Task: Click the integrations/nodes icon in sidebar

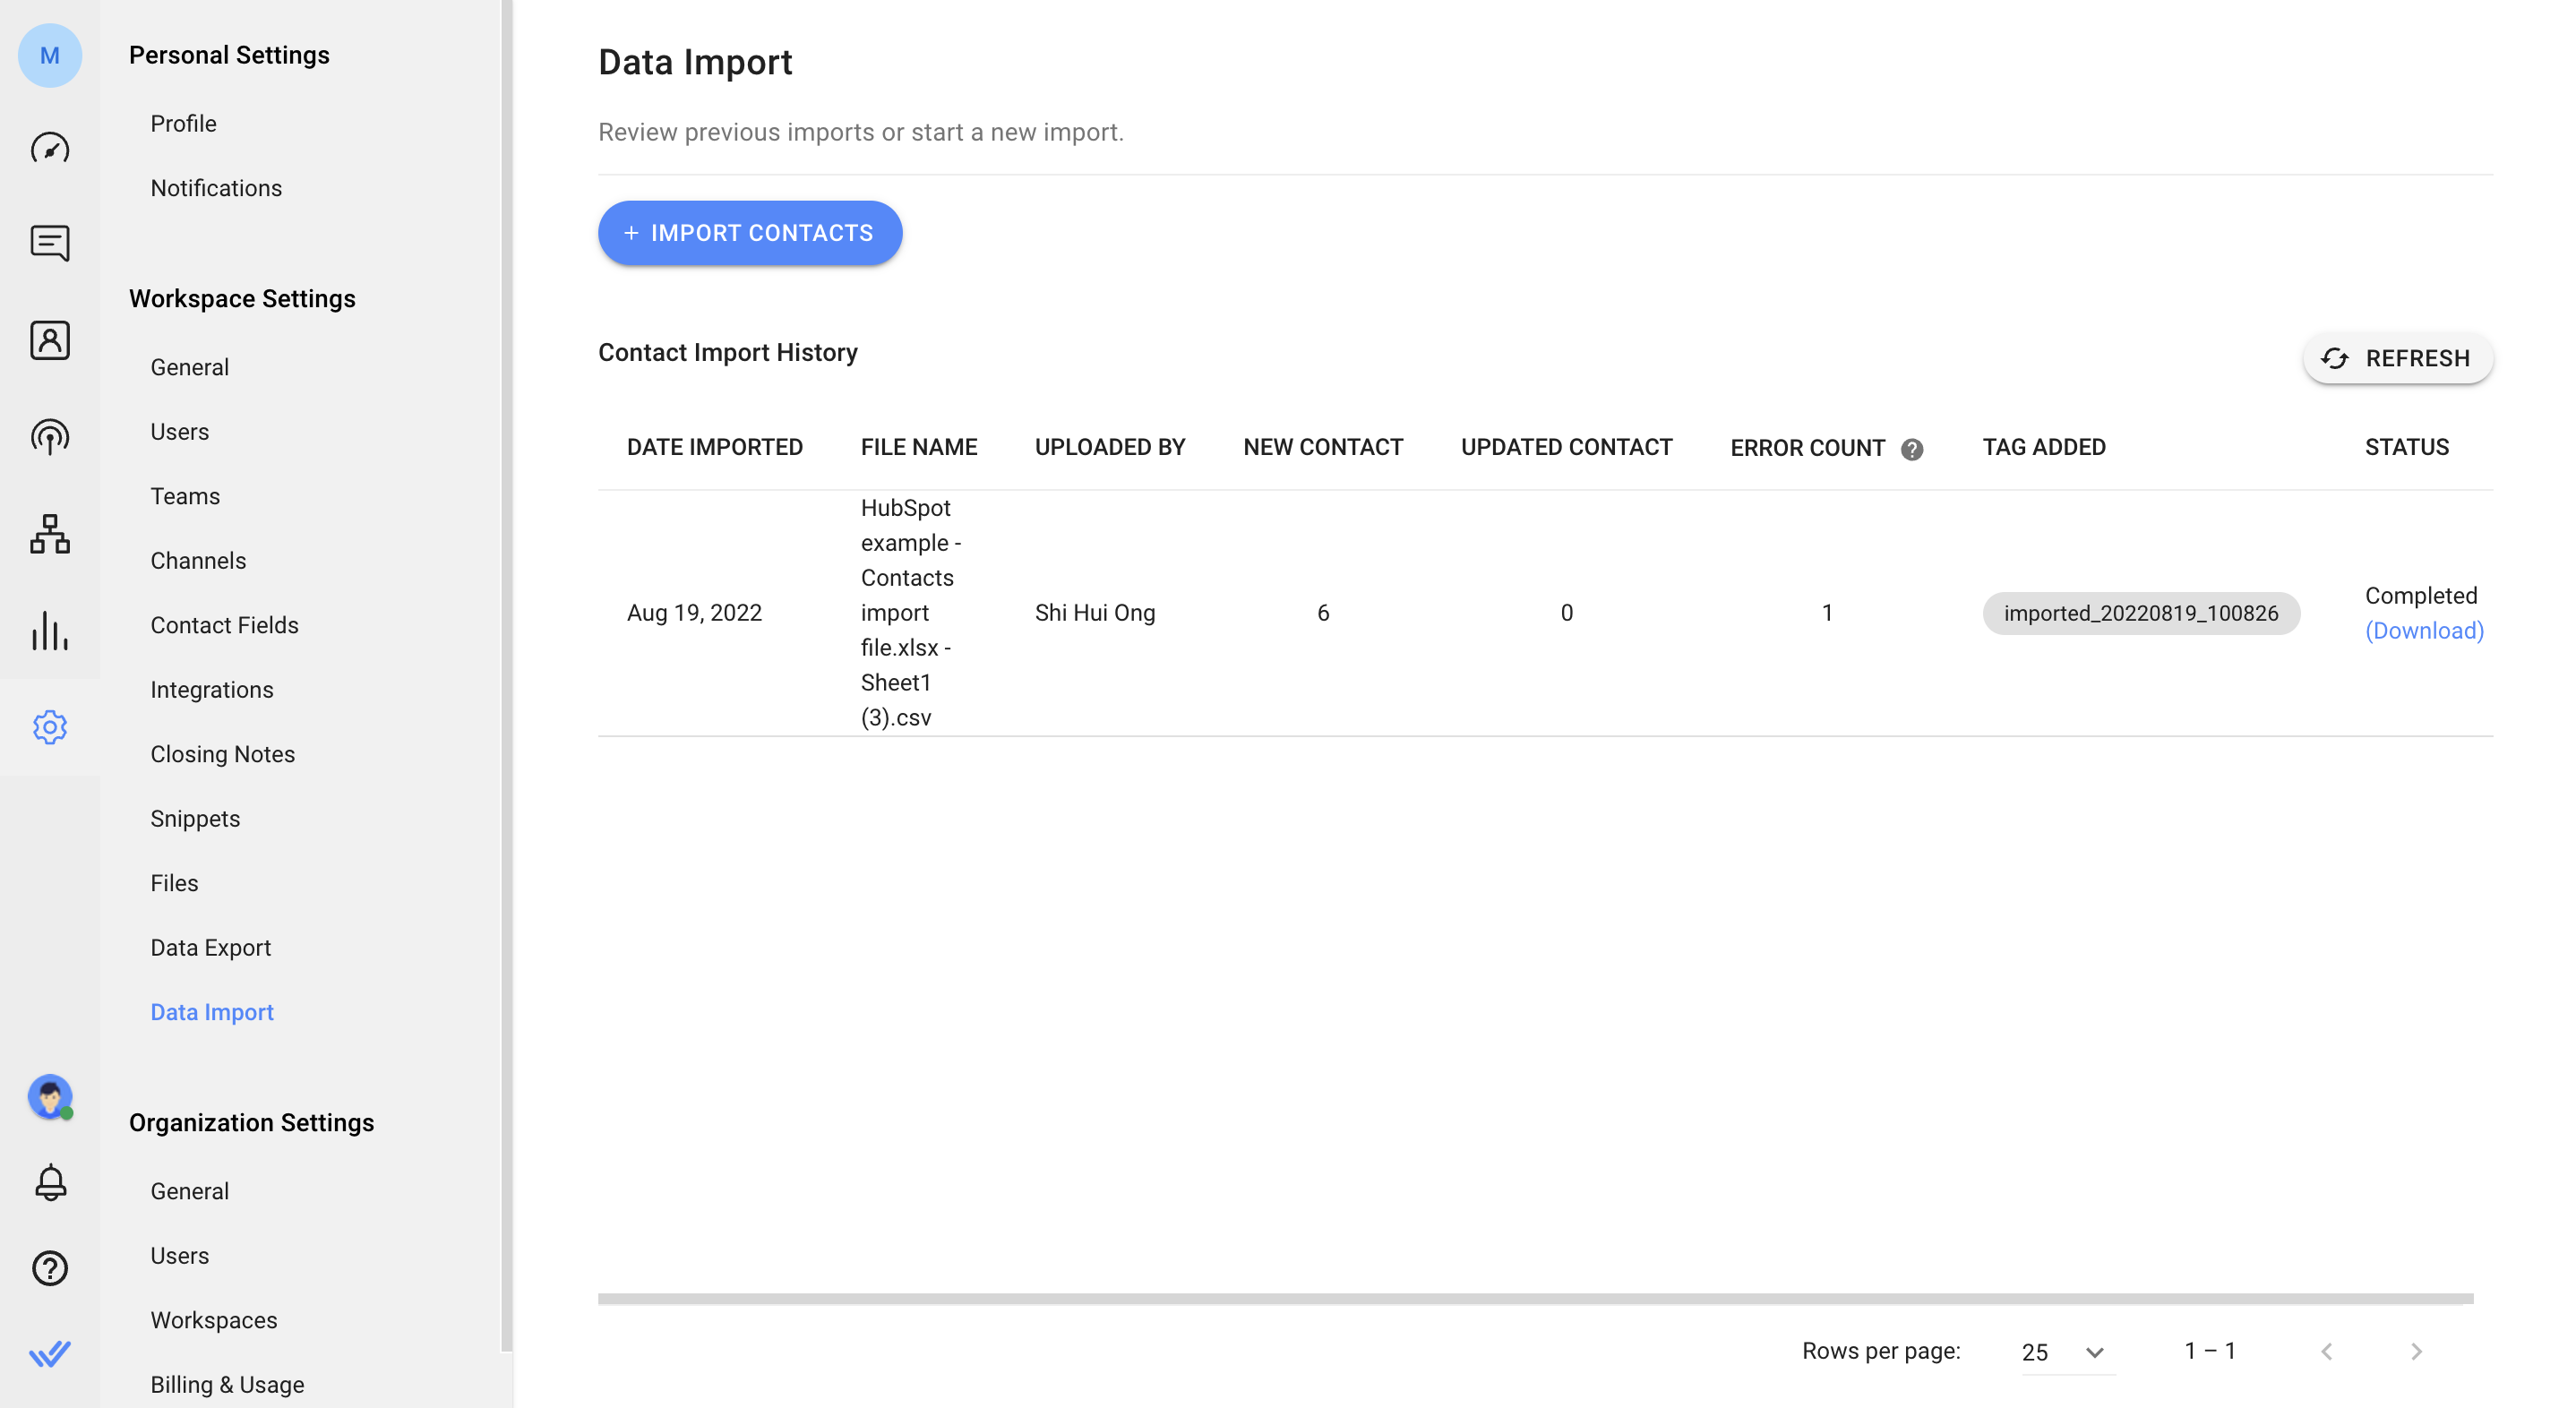Action: 48,532
